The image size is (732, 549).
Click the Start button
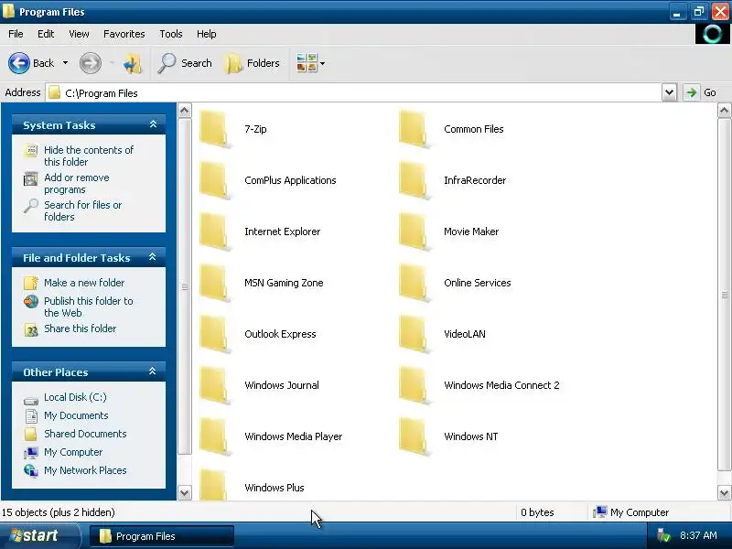pos(38,535)
